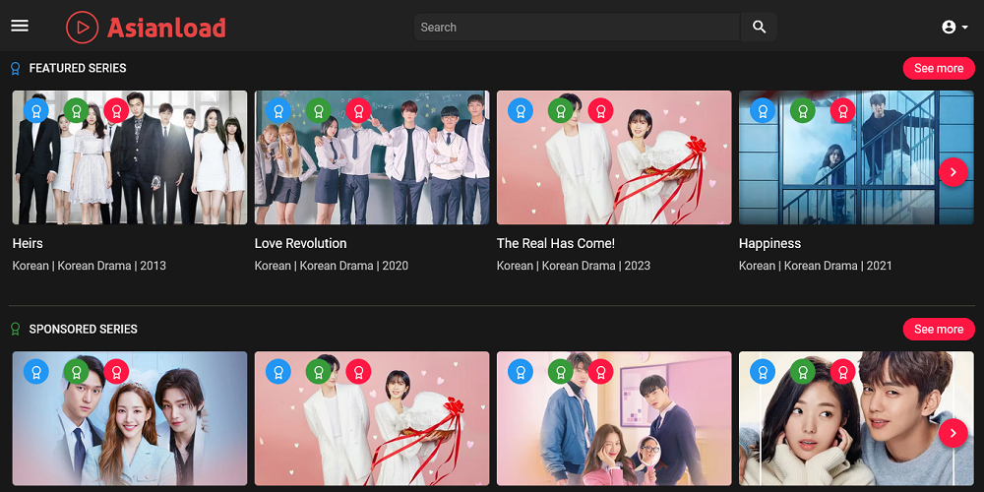
Task: Click the magnifier search button
Action: click(760, 27)
